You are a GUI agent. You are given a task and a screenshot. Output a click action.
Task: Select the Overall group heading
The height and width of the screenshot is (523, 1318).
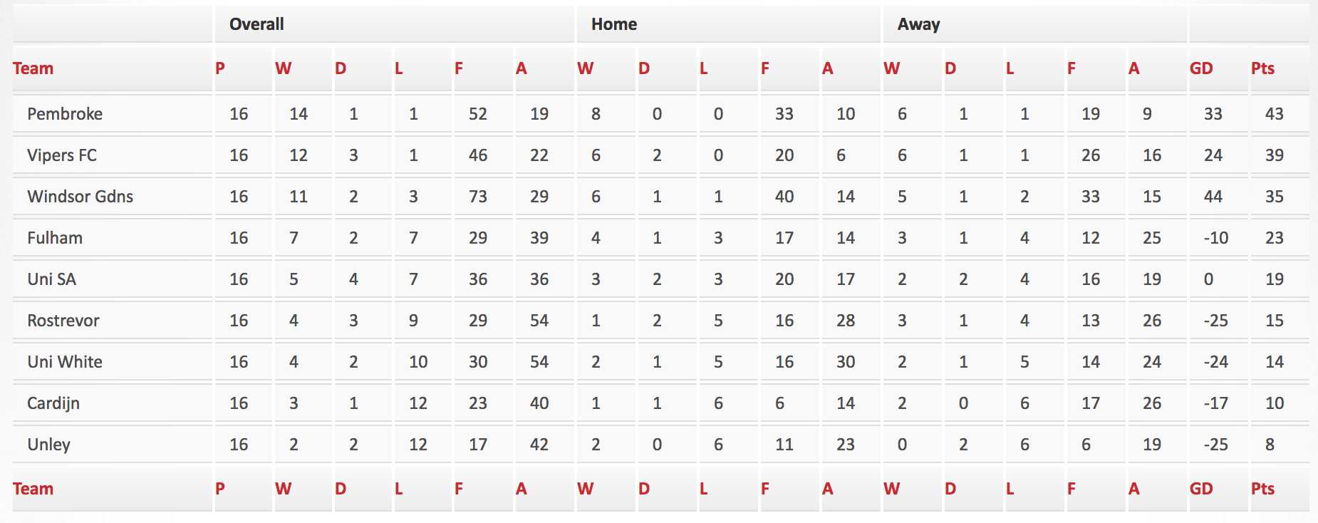[256, 24]
